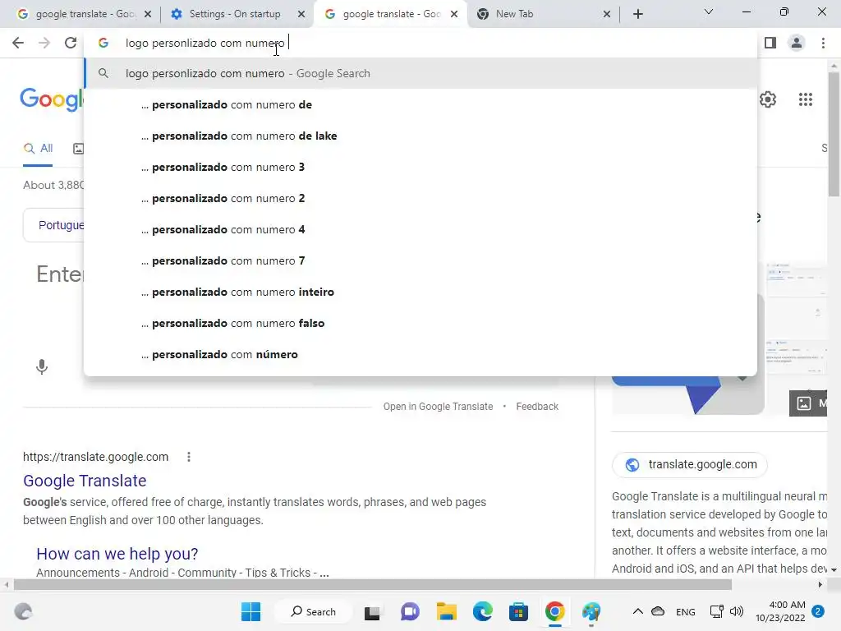Click the https://translate.google.com URL text
The height and width of the screenshot is (631, 841).
(95, 457)
